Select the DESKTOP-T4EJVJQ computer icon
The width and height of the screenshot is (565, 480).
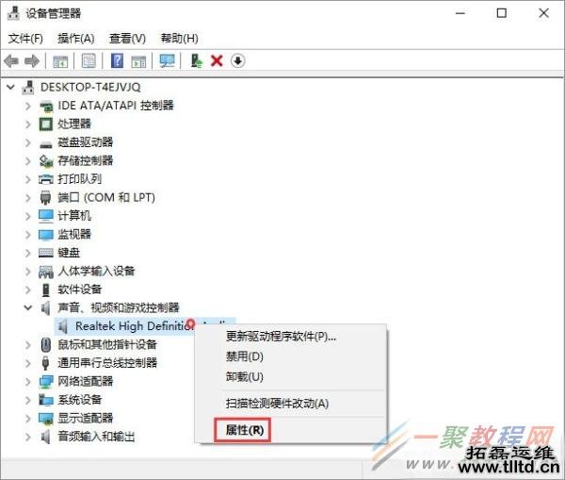pyautogui.click(x=28, y=88)
